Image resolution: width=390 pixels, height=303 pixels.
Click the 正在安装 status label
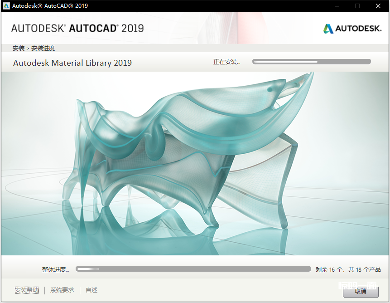[226, 62]
